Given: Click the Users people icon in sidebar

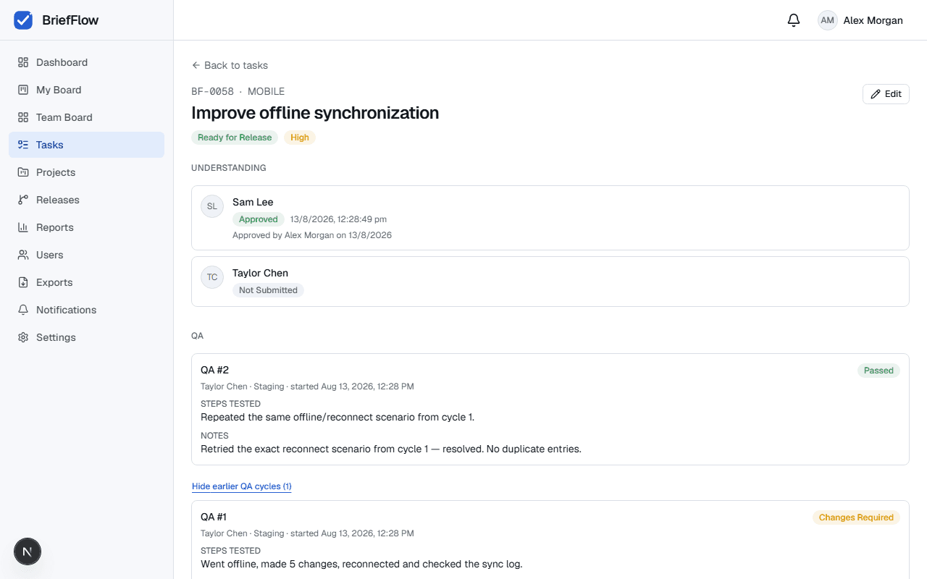Looking at the screenshot, I should coord(23,255).
